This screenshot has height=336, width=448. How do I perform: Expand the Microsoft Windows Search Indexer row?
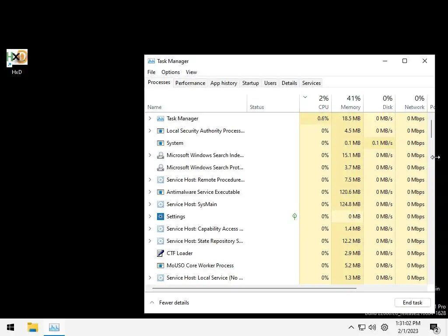(x=150, y=155)
